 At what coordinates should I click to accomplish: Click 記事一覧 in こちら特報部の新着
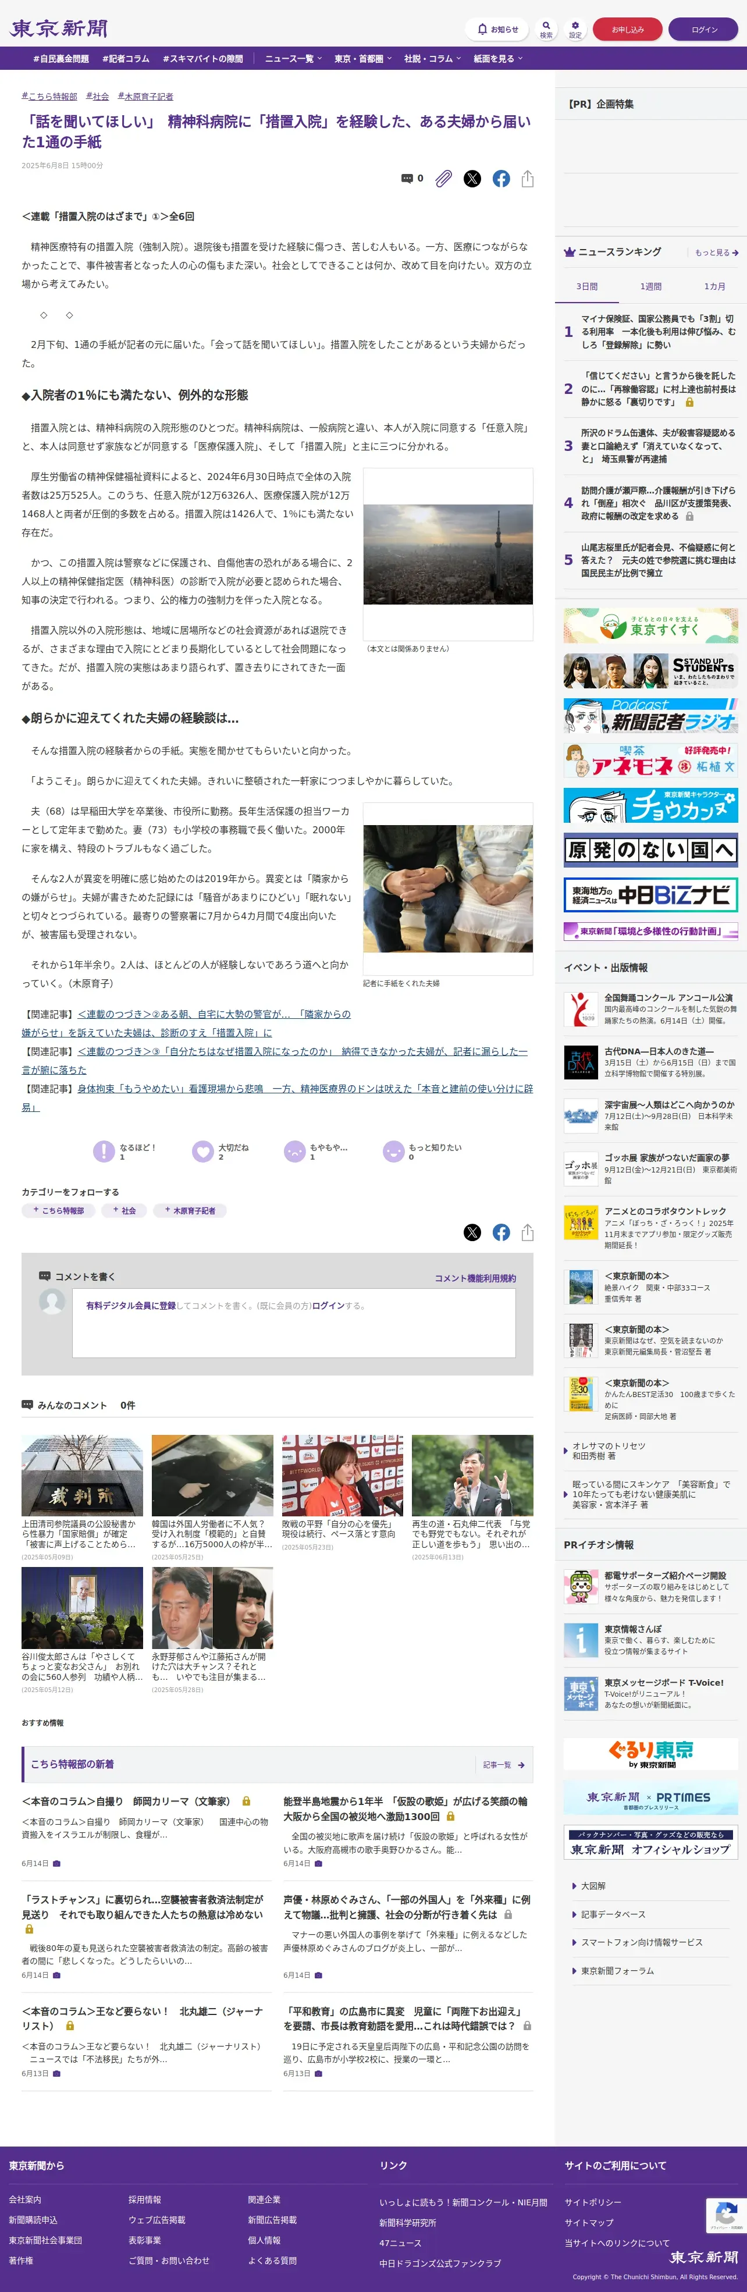tap(503, 1764)
